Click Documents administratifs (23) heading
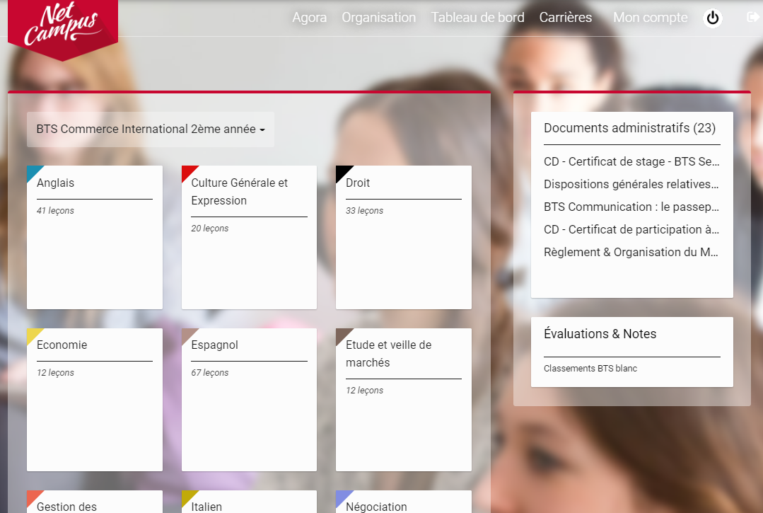Viewport: 763px width, 513px height. [629, 128]
